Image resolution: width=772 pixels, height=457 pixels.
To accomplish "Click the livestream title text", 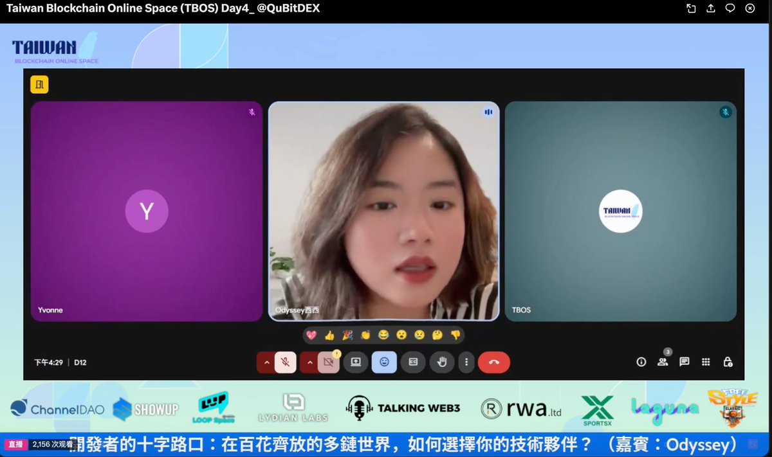I will [x=163, y=8].
